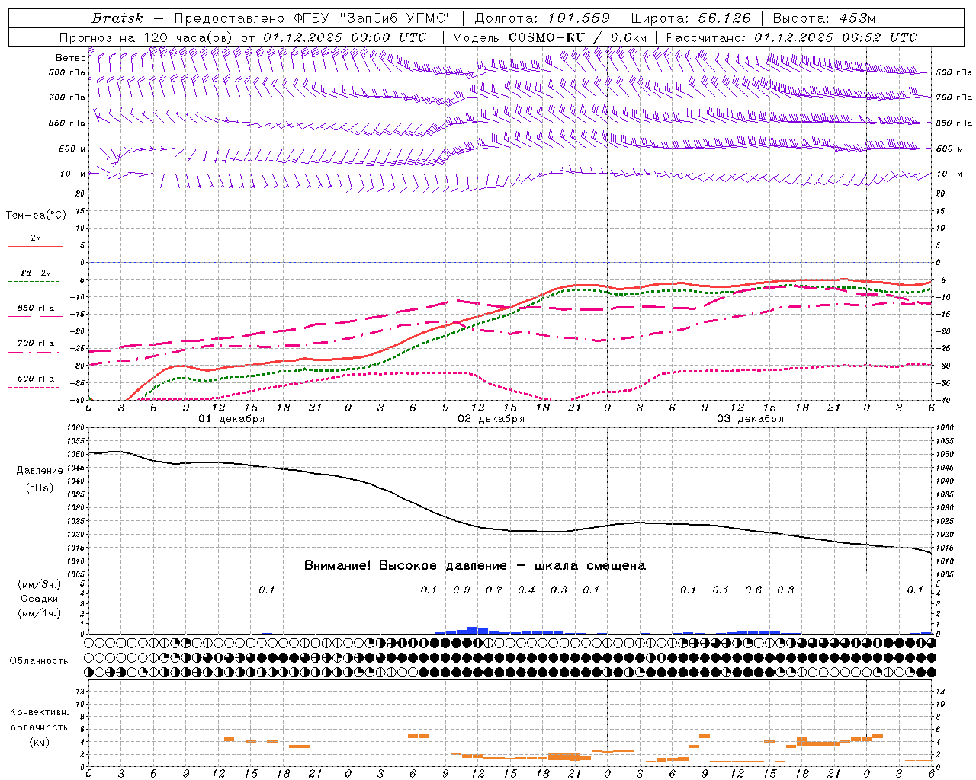Click the 02 декабря date label

click(x=491, y=419)
